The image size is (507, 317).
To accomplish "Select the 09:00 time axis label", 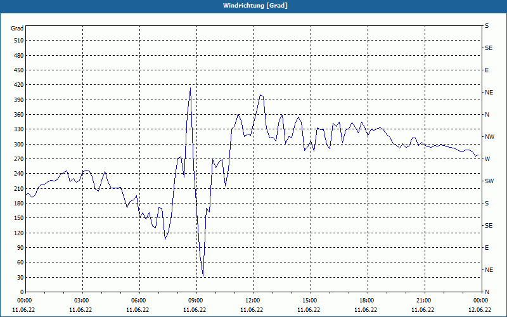I will pos(197,300).
